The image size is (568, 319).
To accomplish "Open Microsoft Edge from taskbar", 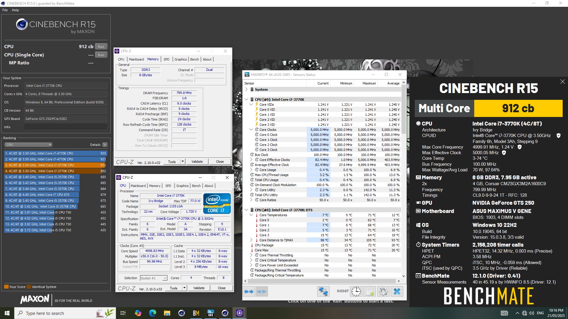I will [152, 313].
